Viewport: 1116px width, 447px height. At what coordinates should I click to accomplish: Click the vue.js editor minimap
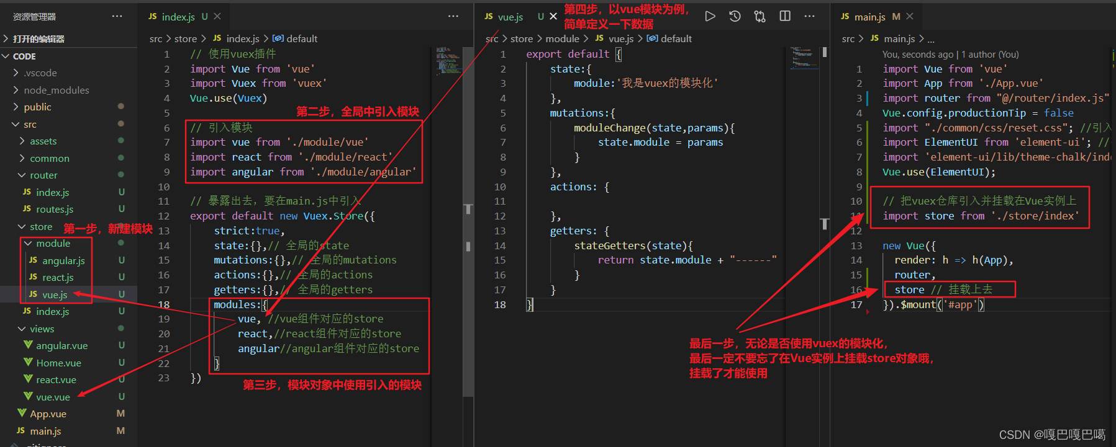pyautogui.click(x=805, y=57)
